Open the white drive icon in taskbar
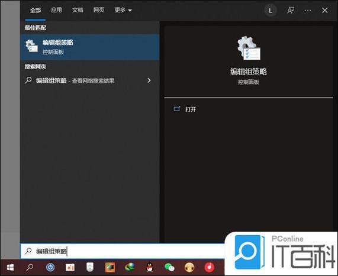The width and height of the screenshot is (338, 276). 90,267
